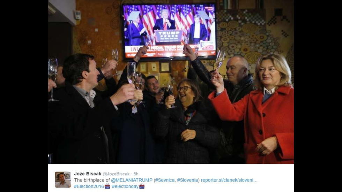This screenshot has height=192, width=342.
Task: Click the white wall sensor device
Action: (77, 15)
